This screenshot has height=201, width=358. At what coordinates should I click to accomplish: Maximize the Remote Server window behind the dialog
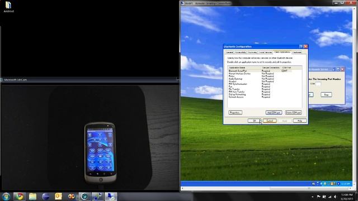coord(338,69)
